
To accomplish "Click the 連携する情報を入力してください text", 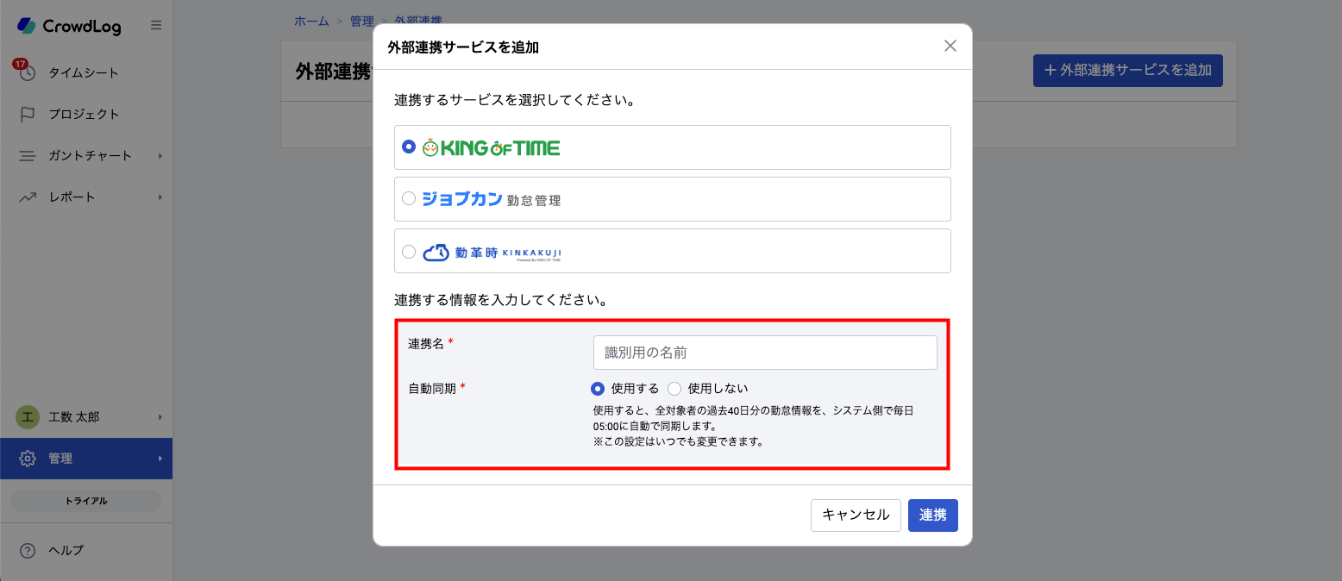I will point(503,301).
